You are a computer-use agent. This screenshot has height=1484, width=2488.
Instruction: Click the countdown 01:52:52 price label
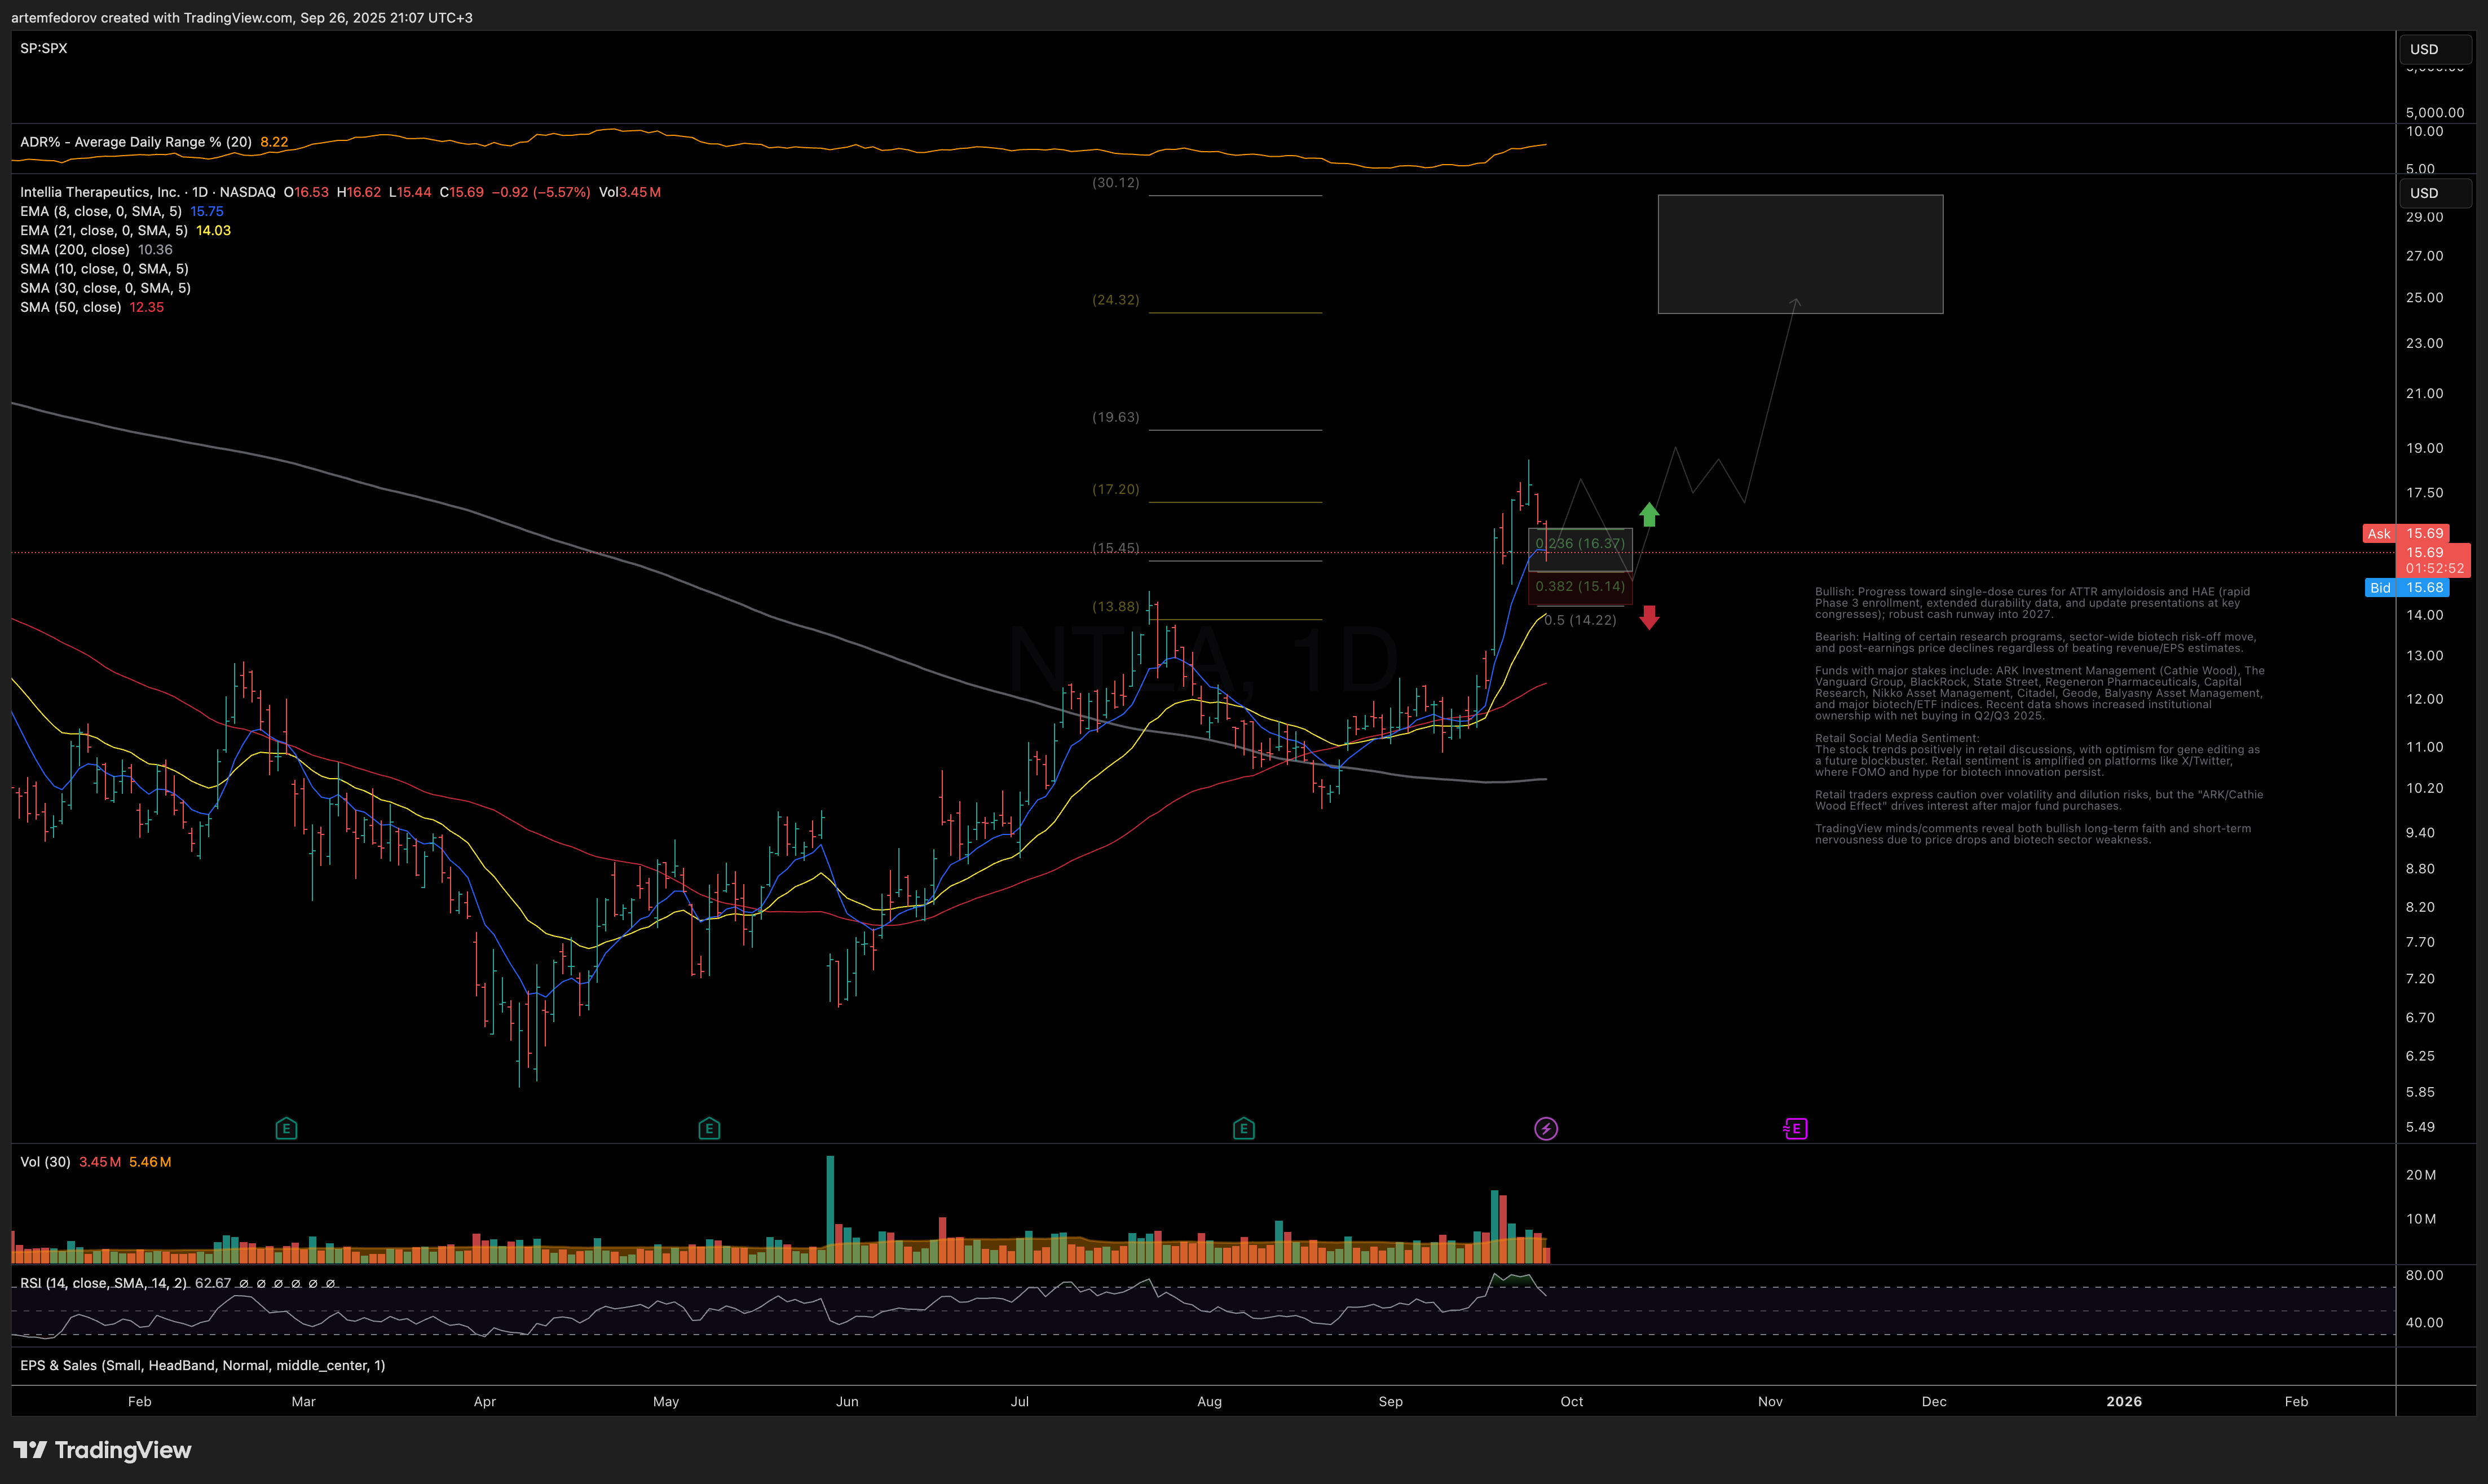coord(2435,568)
